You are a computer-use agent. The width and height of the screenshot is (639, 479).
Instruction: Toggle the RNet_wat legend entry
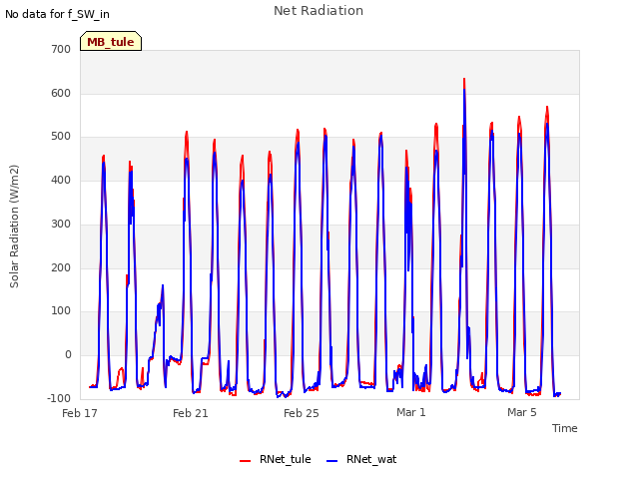361,459
